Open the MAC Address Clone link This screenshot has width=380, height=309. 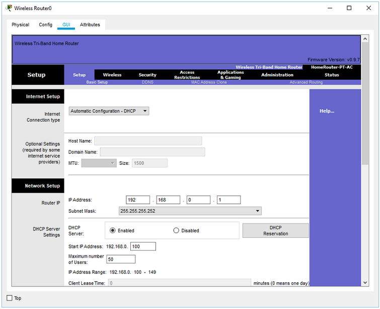pyautogui.click(x=209, y=82)
